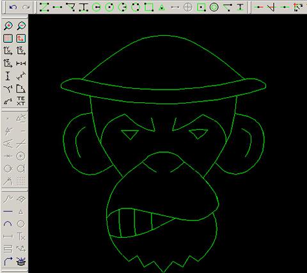This screenshot has height=273, width=307.
Task: Click the blue burst bucket icon
Action: 21,261
